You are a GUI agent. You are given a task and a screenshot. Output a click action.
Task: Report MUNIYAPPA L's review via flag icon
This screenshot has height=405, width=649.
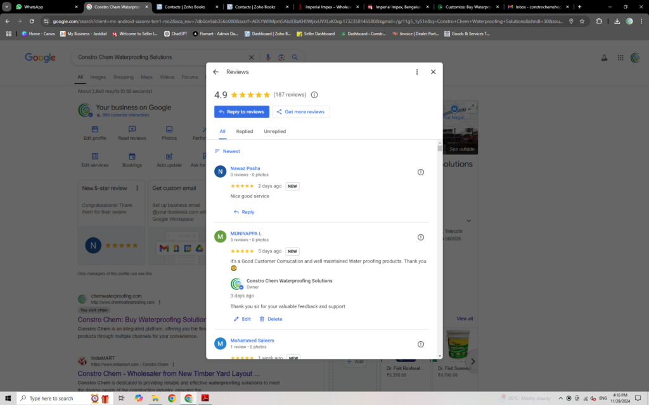[421, 237]
